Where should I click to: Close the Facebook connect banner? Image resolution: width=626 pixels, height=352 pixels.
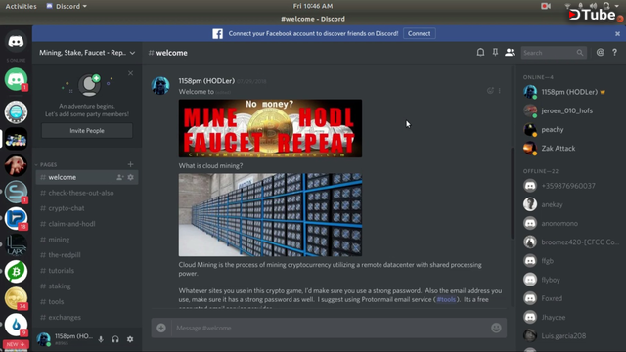point(617,34)
